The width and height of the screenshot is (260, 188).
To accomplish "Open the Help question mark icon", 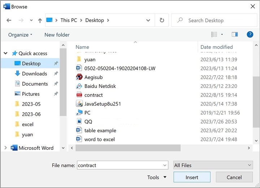I will pos(250,35).
